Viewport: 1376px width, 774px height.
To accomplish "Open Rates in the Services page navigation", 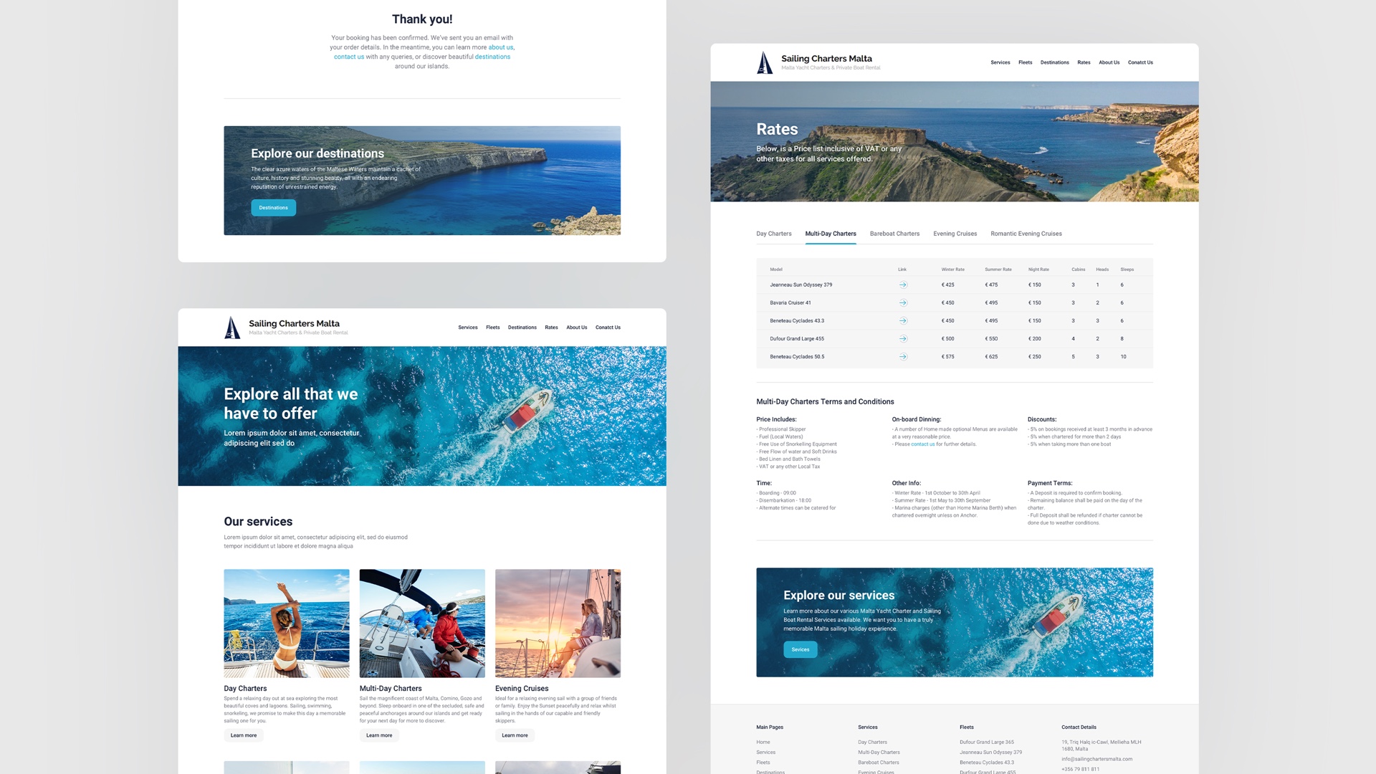I will [551, 328].
